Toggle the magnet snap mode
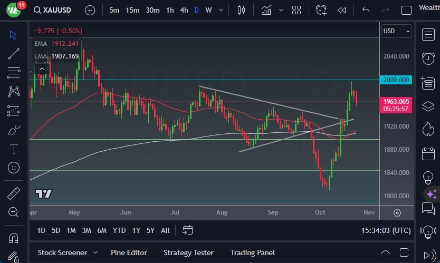 [x=13, y=237]
